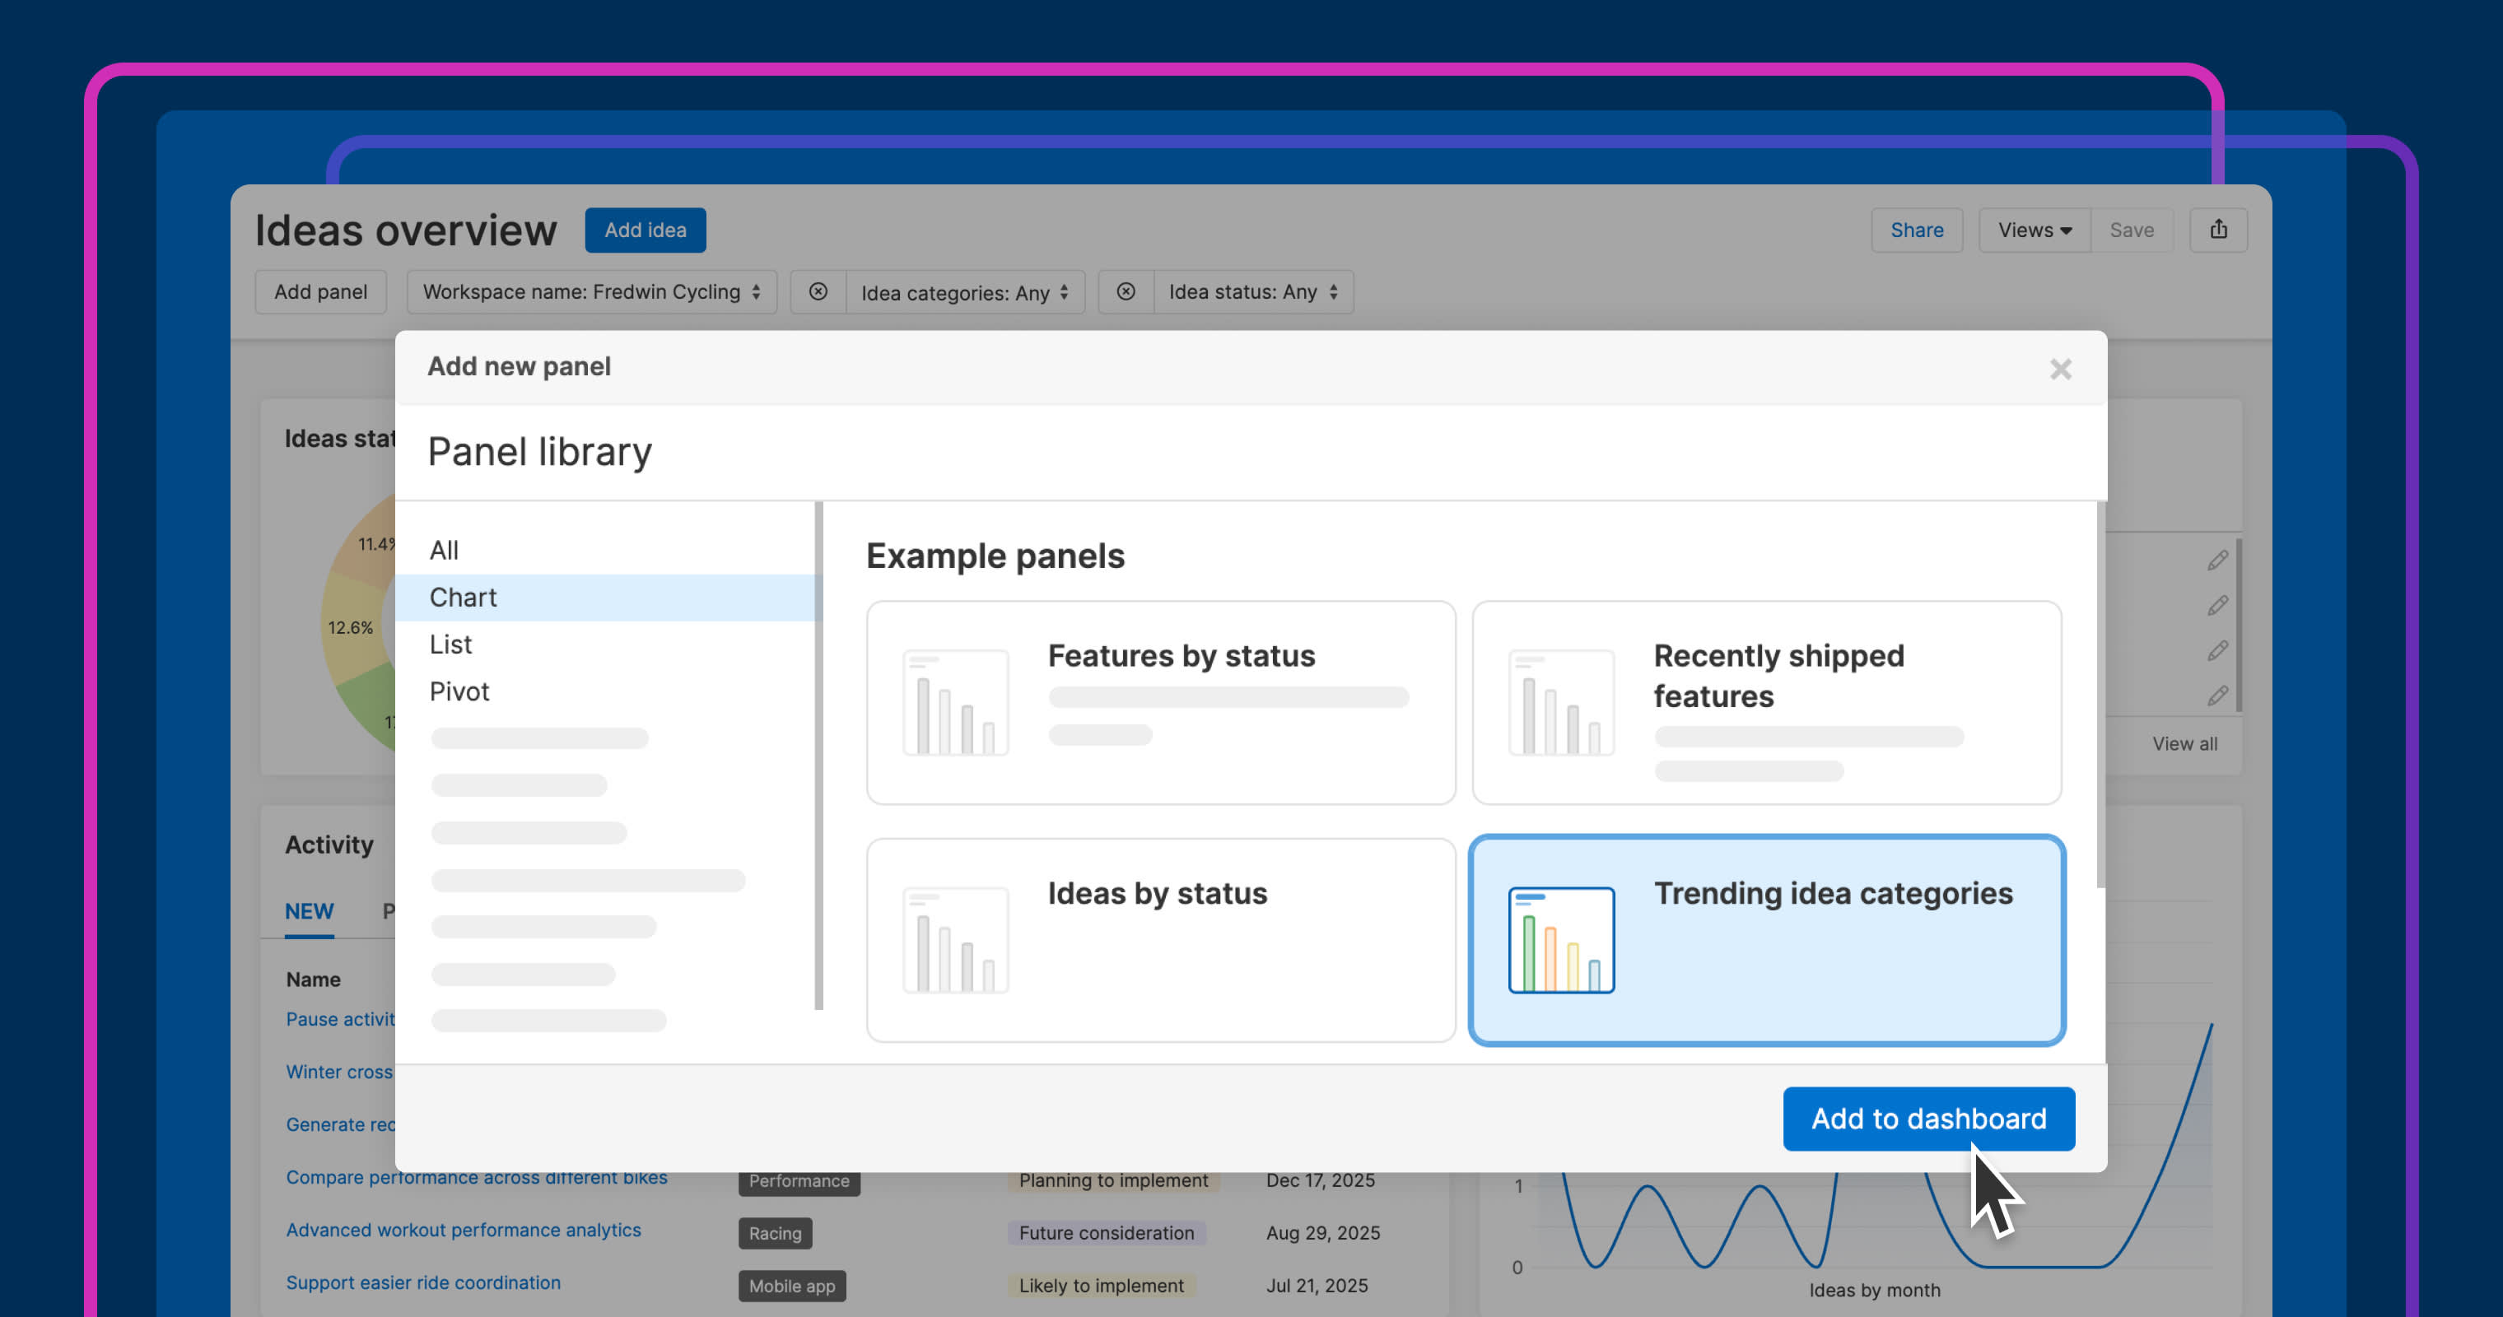Click Add to dashboard

1927,1118
